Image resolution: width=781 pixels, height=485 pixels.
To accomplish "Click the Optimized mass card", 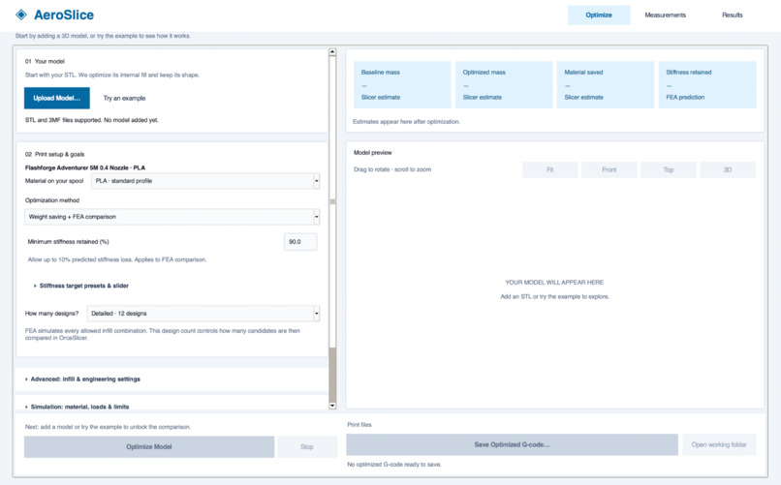I will click(504, 84).
